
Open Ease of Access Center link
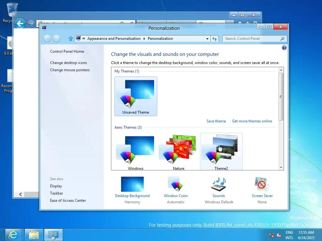click(68, 201)
